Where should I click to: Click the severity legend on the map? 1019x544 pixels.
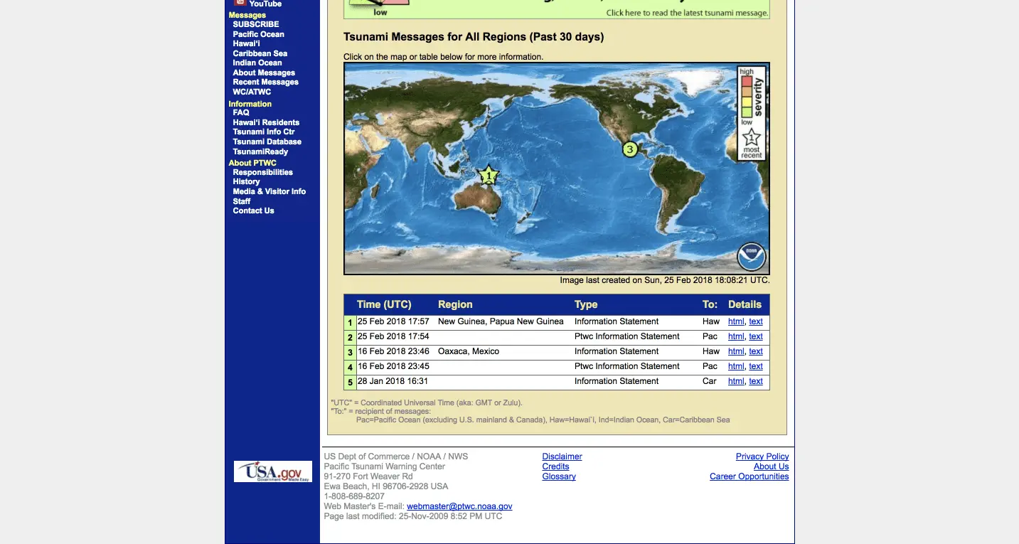(x=752, y=113)
